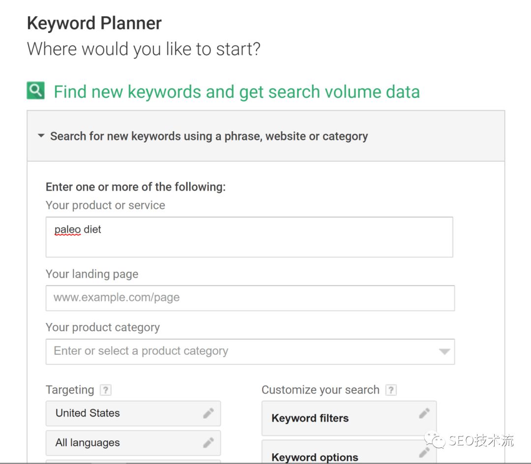This screenshot has width=531, height=464.
Task: Click the WeChat logo watermark
Action: click(x=434, y=440)
